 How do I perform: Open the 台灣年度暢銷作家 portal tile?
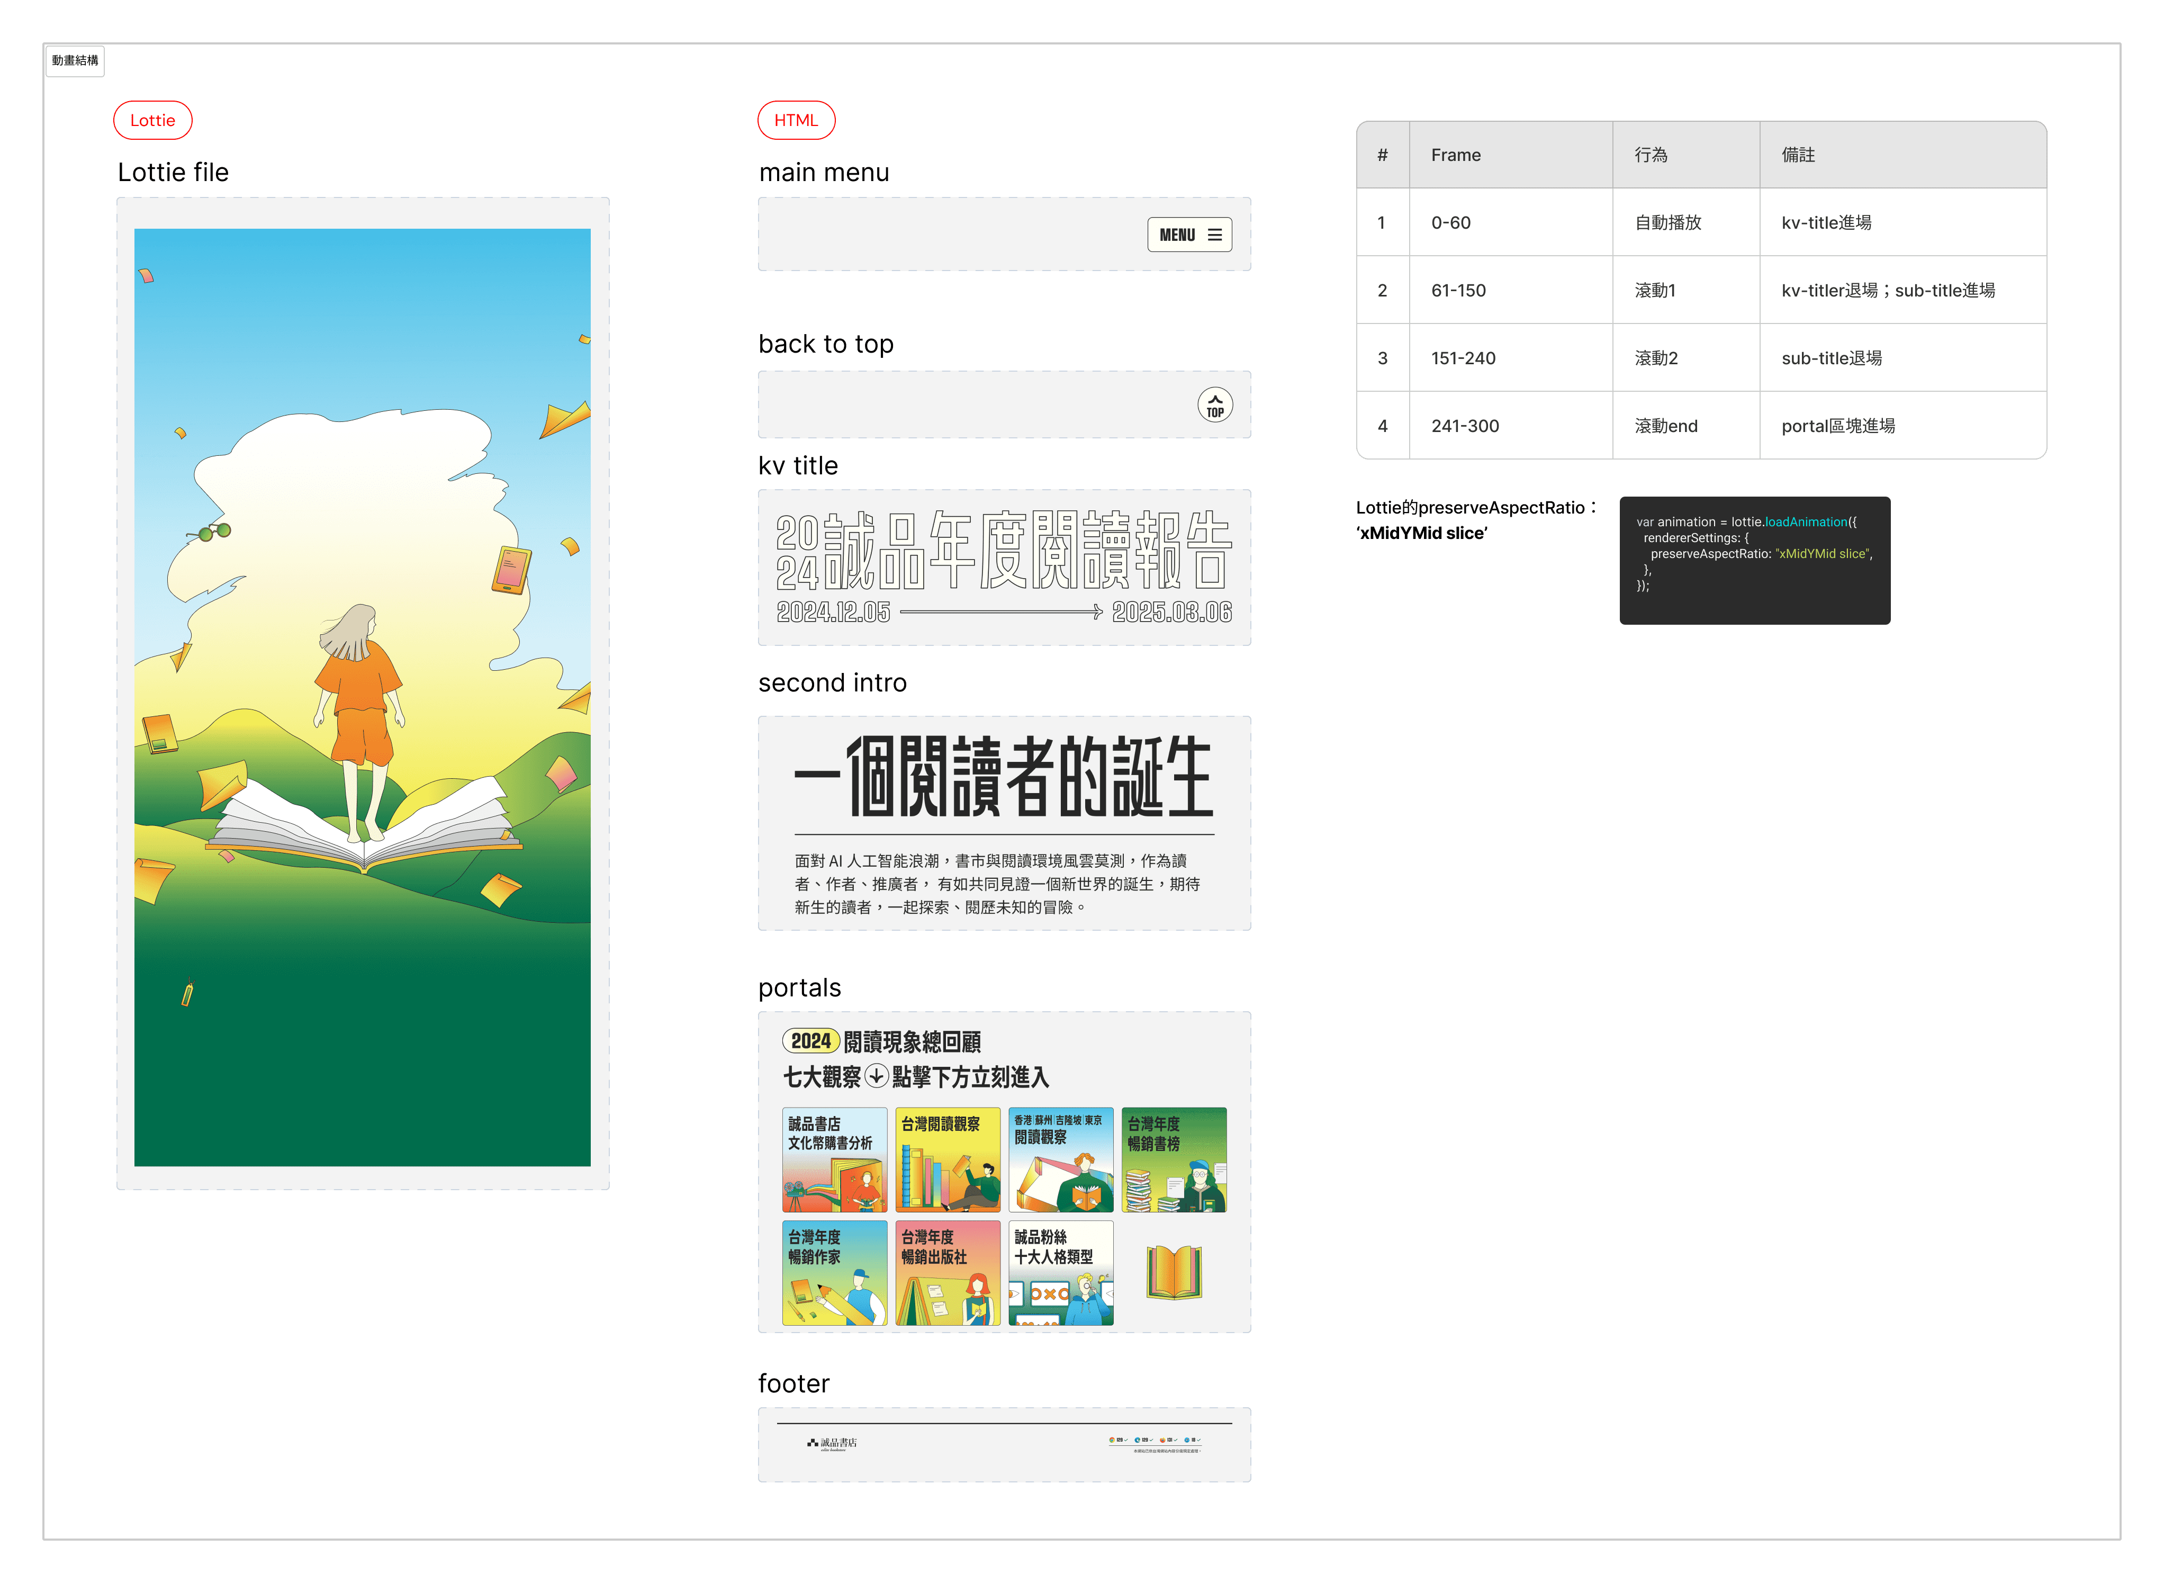coord(834,1273)
